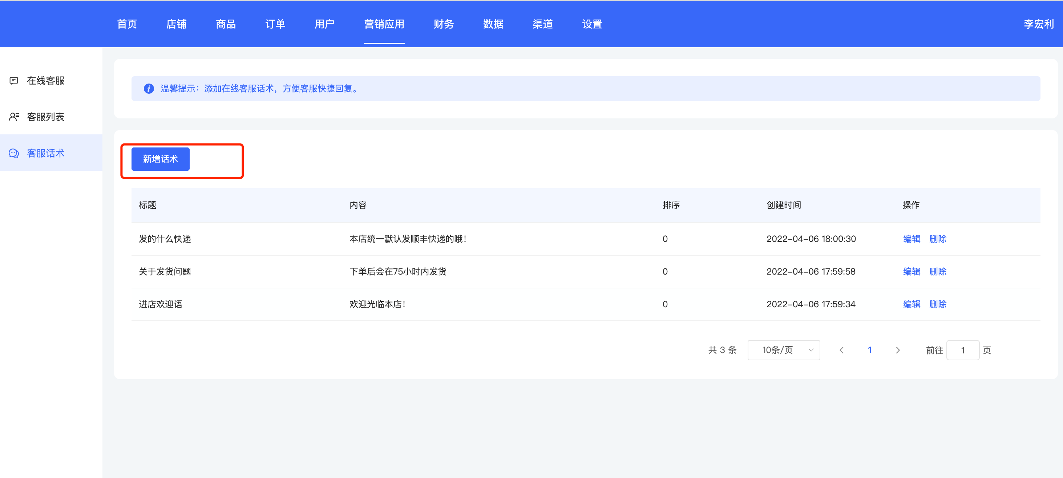The width and height of the screenshot is (1063, 478).
Task: Open the 李宏利 user account menu
Action: 1038,24
